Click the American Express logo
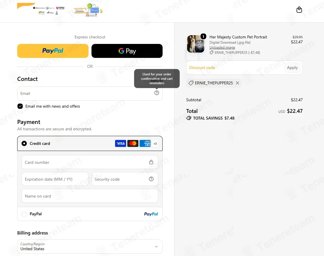The height and width of the screenshot is (256, 324). pyautogui.click(x=145, y=143)
